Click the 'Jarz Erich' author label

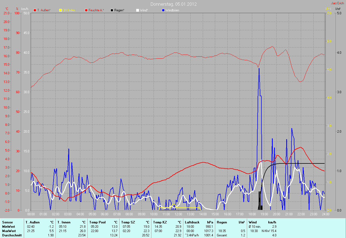click(x=338, y=3)
